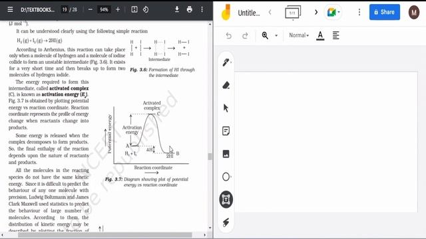The height and width of the screenshot is (239, 426).
Task: Click the Jamboard zoom magnifier icon
Action: click(x=265, y=35)
